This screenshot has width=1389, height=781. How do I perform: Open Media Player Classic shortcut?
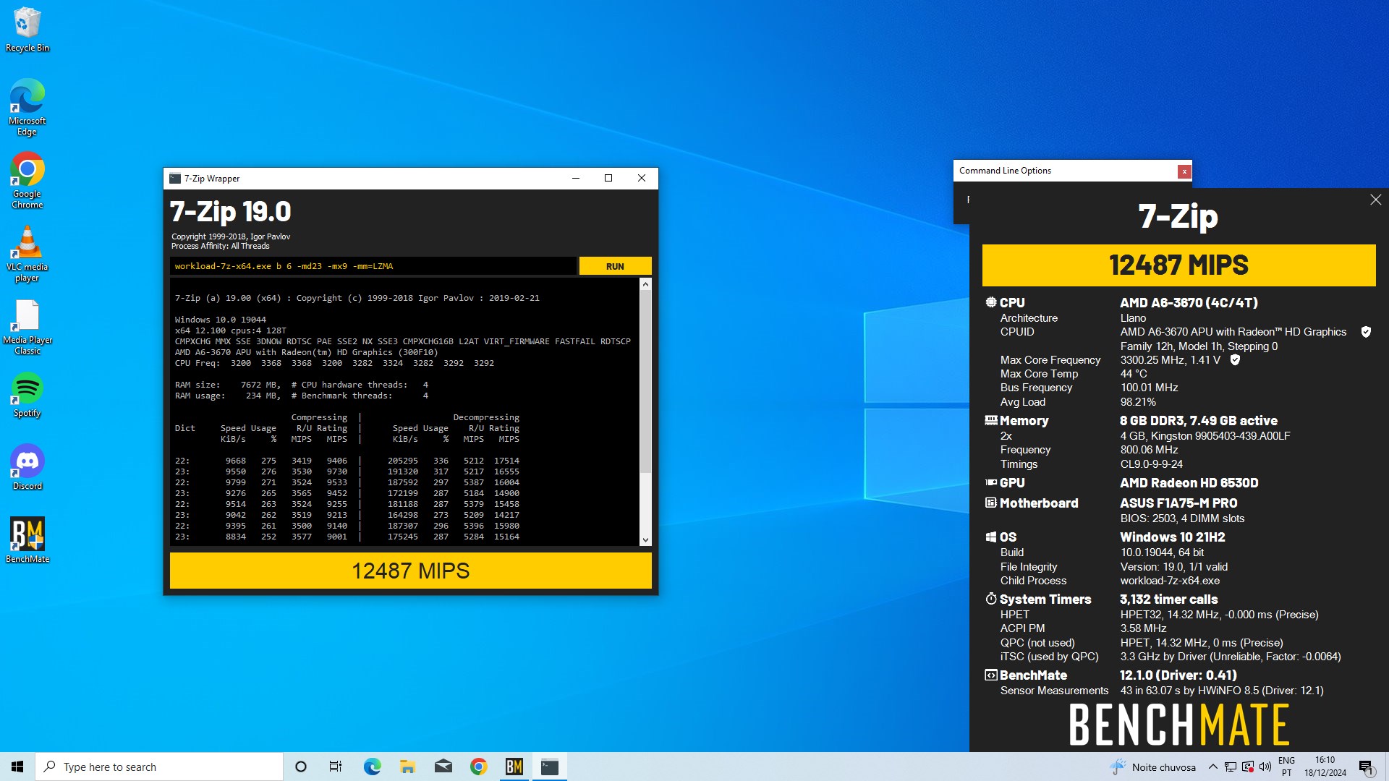[x=27, y=326]
